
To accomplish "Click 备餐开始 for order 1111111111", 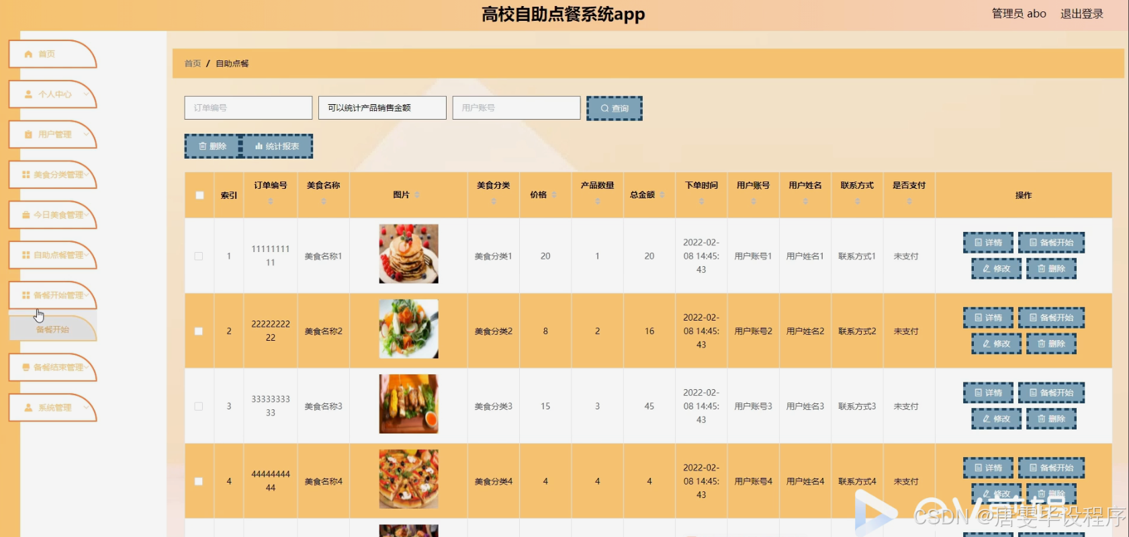I will (x=1051, y=243).
